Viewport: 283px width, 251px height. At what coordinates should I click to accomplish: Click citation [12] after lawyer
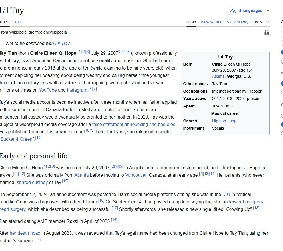[22, 174]
